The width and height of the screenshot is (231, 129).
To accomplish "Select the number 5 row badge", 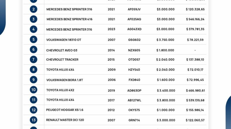I will (33, 39).
